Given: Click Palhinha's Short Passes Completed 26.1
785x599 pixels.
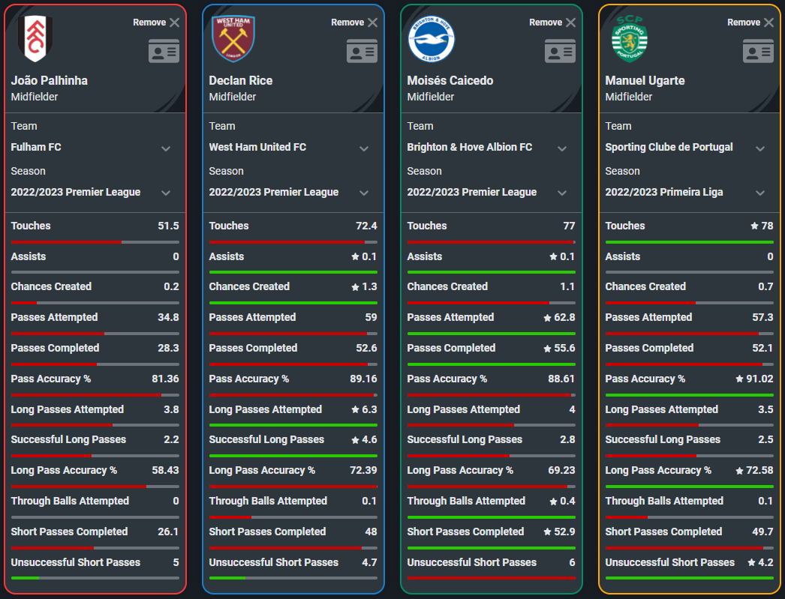Looking at the screenshot, I should [x=168, y=532].
